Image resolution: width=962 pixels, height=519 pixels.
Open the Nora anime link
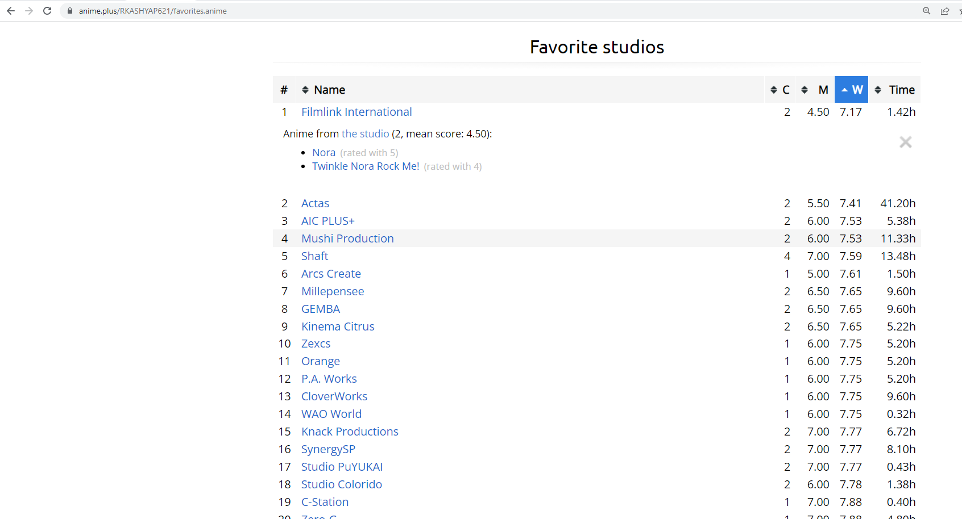tap(324, 153)
